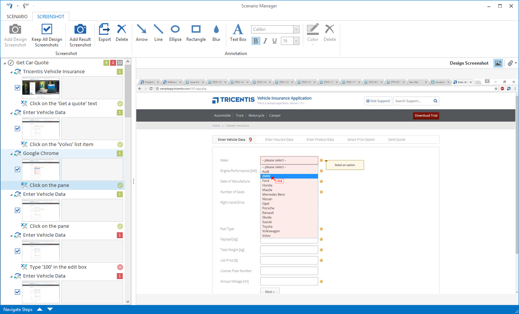Image resolution: width=519 pixels, height=314 pixels.
Task: Click Navigate Steps up arrow
Action: 39,310
